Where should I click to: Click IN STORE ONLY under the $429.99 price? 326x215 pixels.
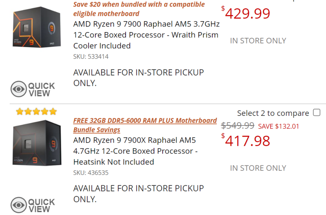pyautogui.click(x=258, y=41)
